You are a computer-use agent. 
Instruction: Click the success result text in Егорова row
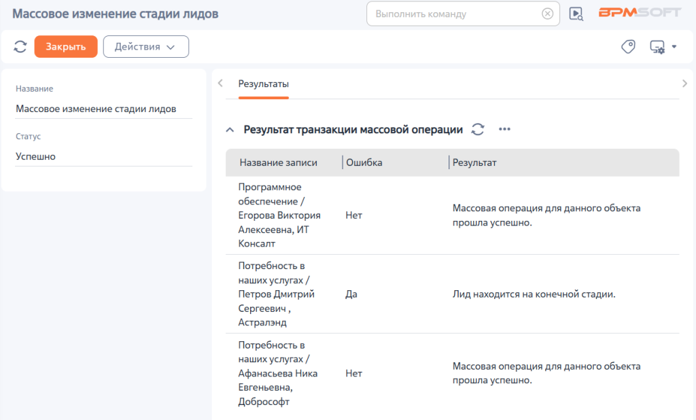[546, 215]
